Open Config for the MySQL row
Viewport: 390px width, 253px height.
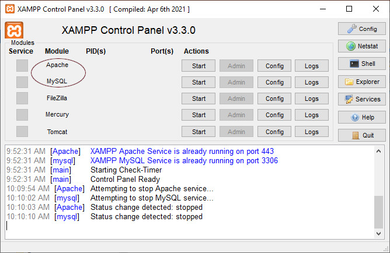[x=274, y=82]
